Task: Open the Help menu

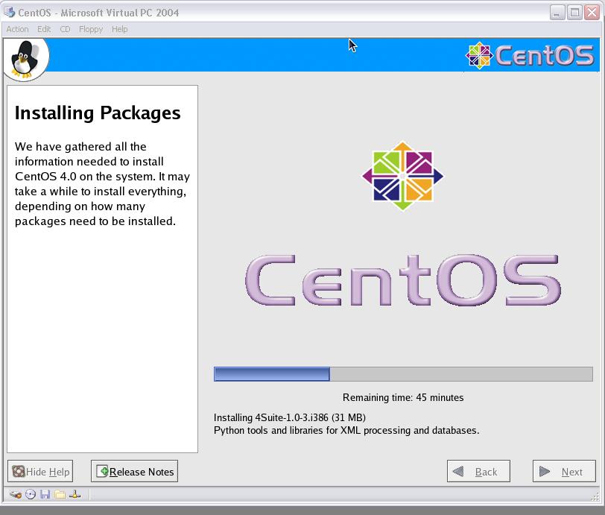Action: click(119, 29)
